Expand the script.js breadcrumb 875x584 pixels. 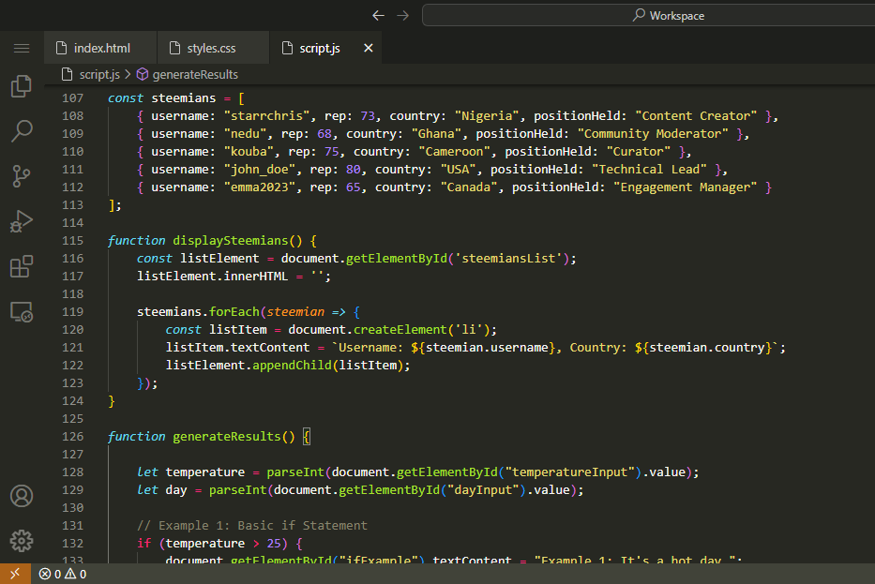pyautogui.click(x=98, y=74)
